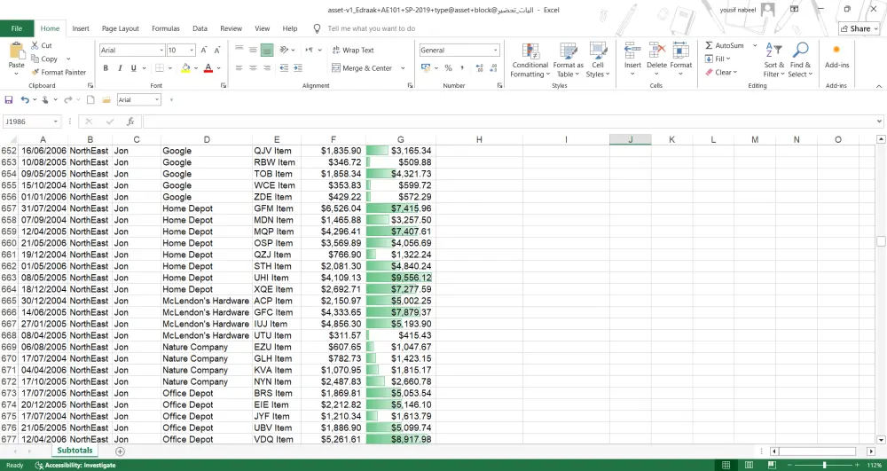The height and width of the screenshot is (471, 887).
Task: Switch to the Page Layout tab
Action: coord(121,28)
